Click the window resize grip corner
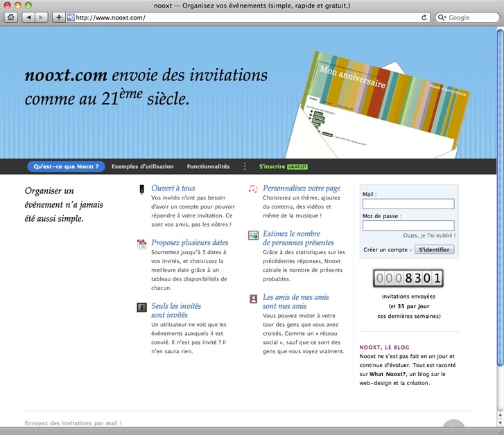 pos(500,431)
